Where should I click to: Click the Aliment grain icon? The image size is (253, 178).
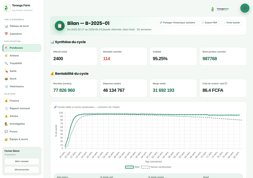(x=6, y=56)
